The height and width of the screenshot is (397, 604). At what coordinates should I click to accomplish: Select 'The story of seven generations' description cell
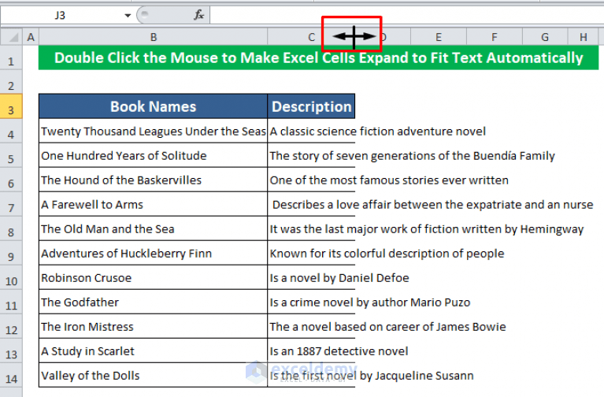pos(311,155)
